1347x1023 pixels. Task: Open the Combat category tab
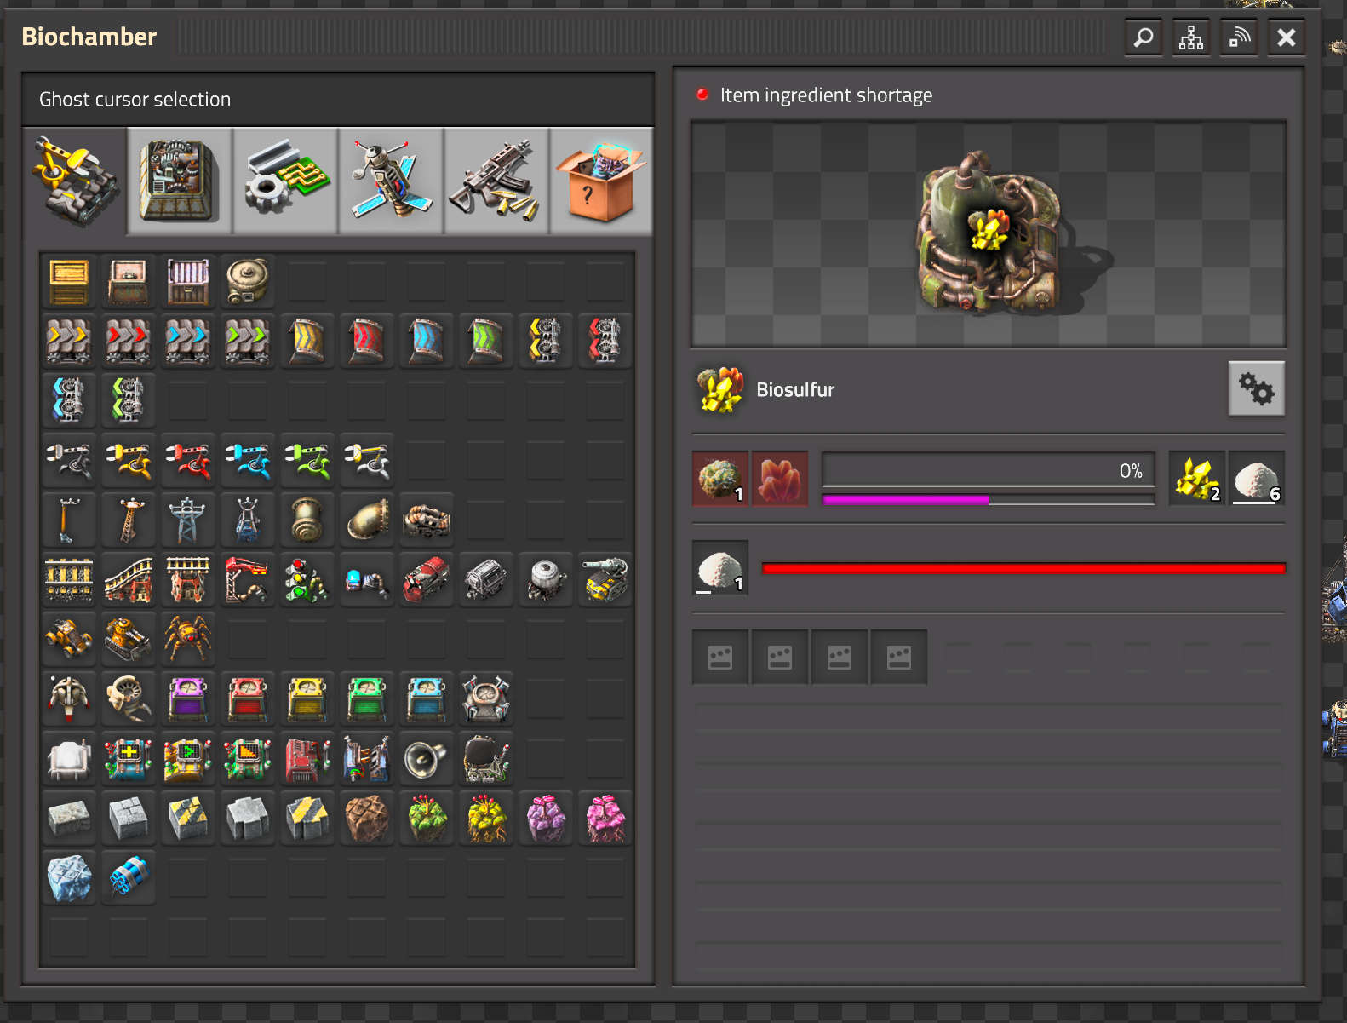click(x=496, y=181)
